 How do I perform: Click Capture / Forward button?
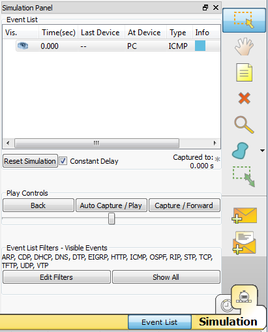184,205
